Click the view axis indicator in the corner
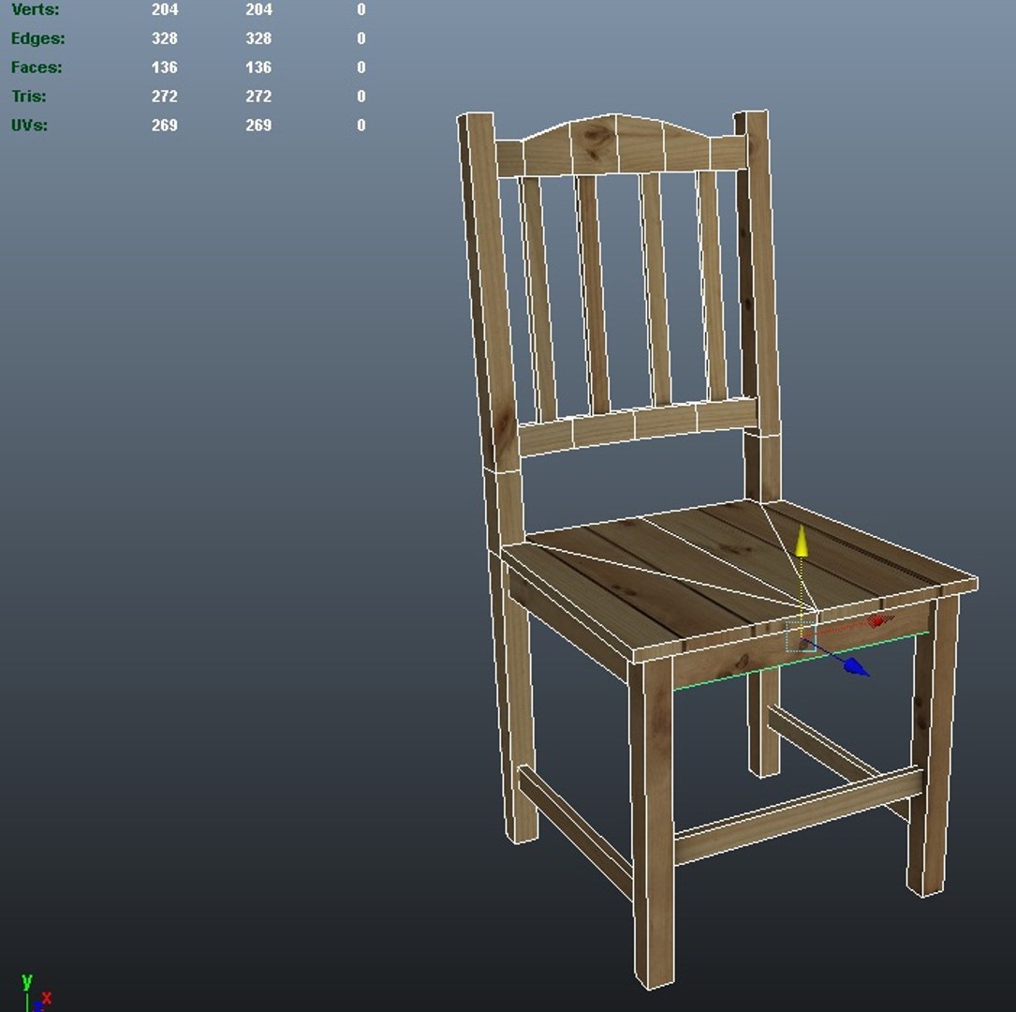 pos(34,994)
